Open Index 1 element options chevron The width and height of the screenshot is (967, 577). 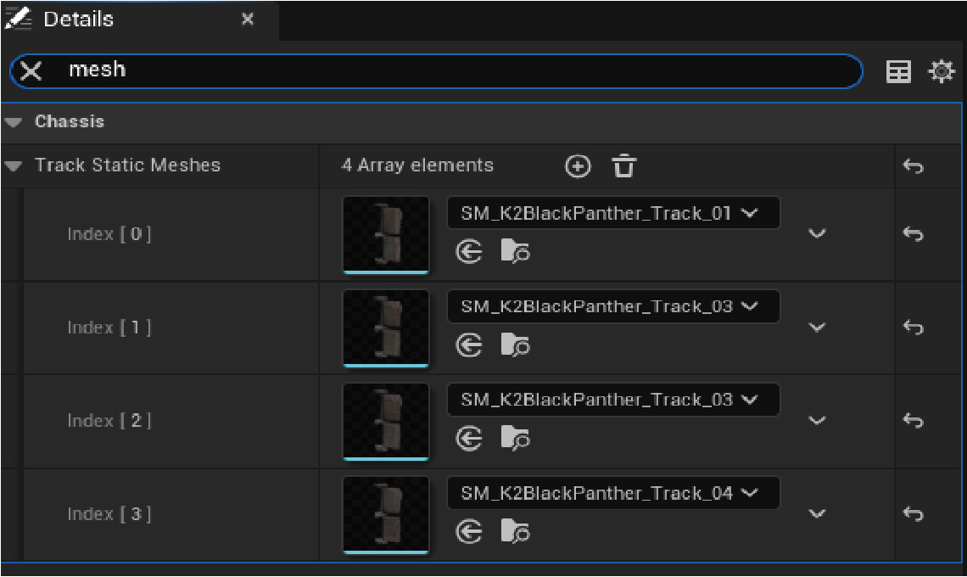coord(817,328)
